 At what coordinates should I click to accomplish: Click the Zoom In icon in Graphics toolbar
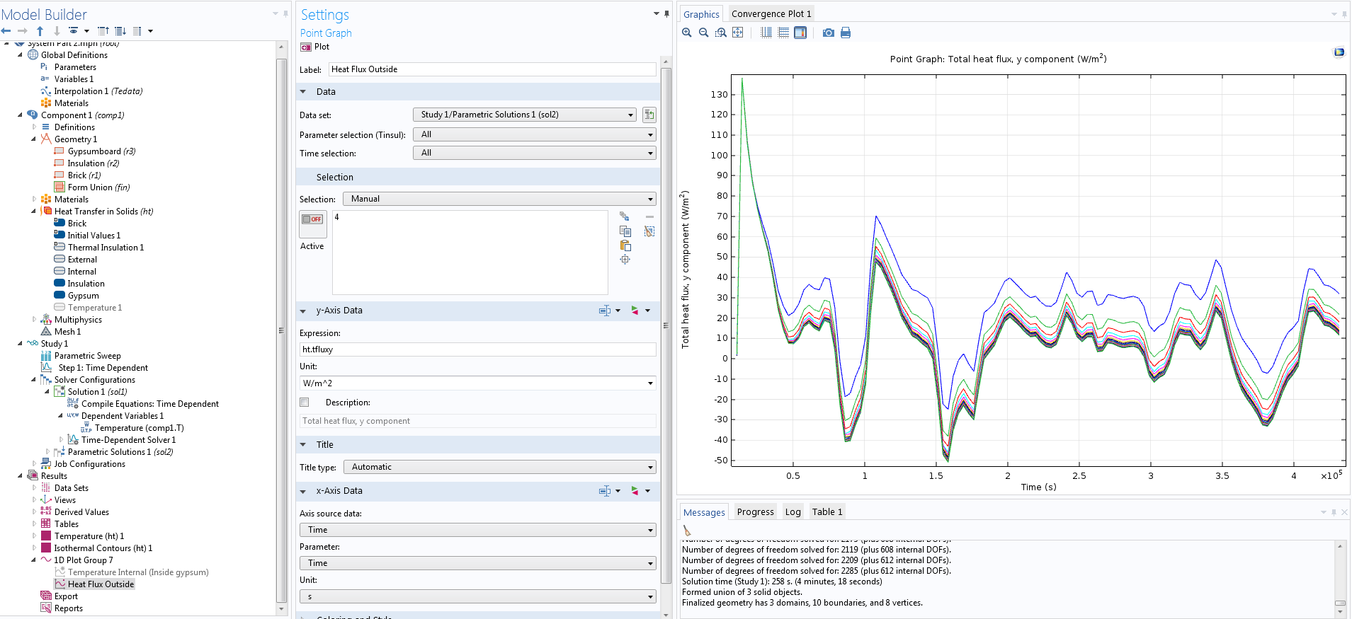coord(686,33)
